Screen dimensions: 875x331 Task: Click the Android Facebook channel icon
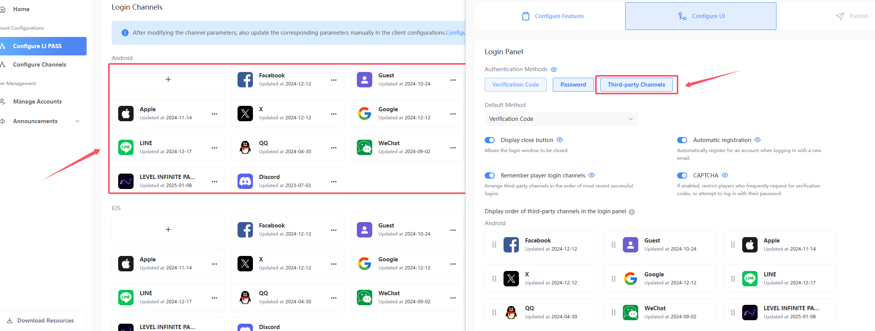tap(245, 80)
